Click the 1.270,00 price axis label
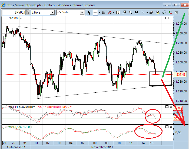 [181, 43]
